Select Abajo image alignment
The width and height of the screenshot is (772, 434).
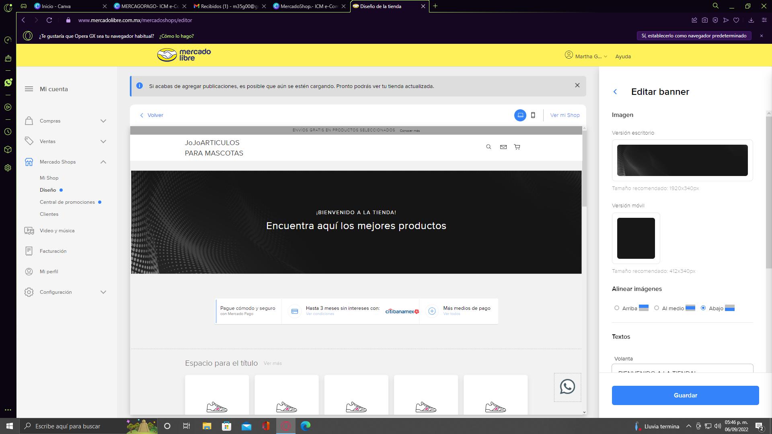[x=703, y=308]
